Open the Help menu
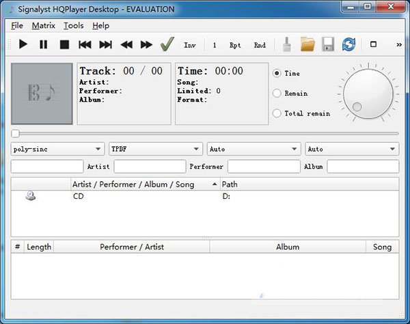The height and width of the screenshot is (324, 410). tap(100, 25)
